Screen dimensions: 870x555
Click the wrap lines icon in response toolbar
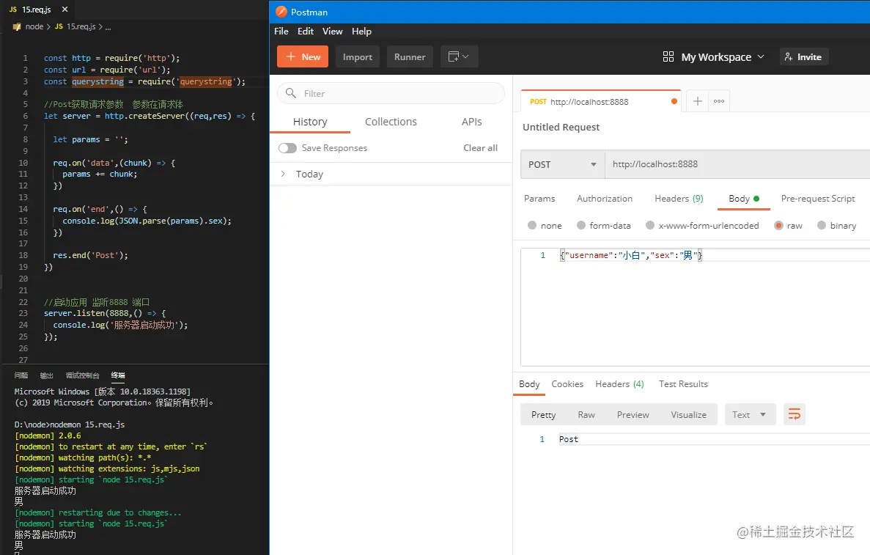coord(794,414)
